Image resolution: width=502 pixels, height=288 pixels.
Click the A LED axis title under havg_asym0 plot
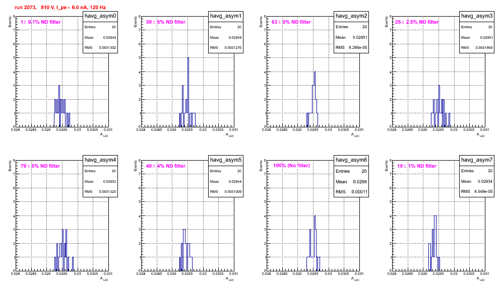104,135
